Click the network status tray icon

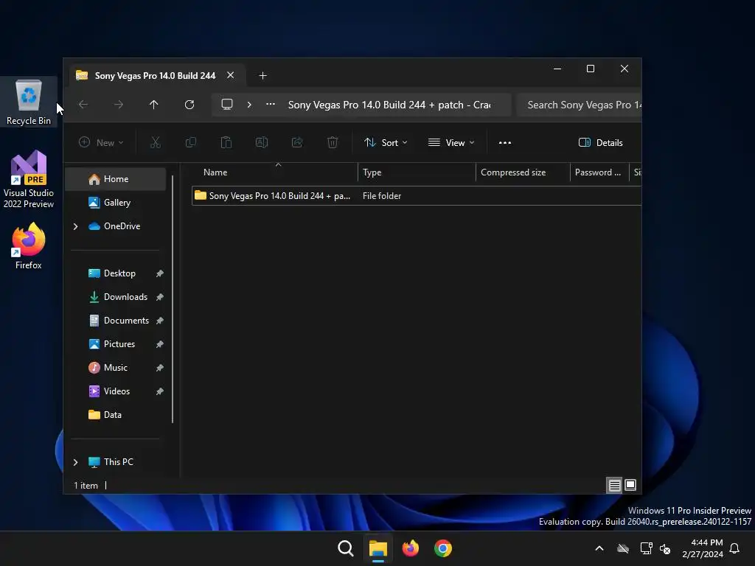click(x=646, y=548)
